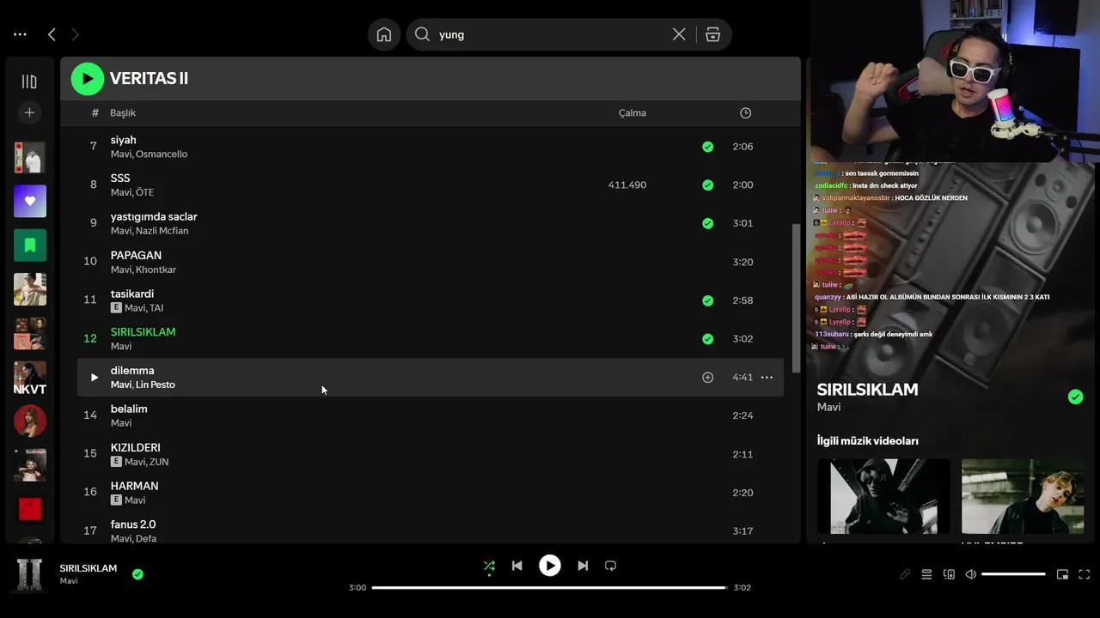Toggle saved checkmark for track siyah
Image resolution: width=1100 pixels, height=618 pixels.
[707, 147]
